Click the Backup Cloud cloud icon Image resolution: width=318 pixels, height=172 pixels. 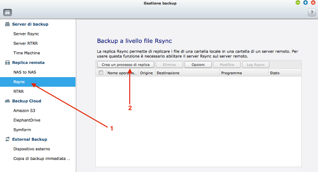point(7,101)
